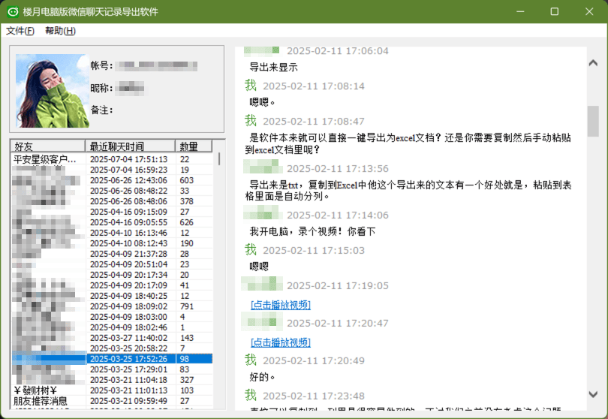Select the row dated 2025-06-26 08:48:06

point(112,201)
